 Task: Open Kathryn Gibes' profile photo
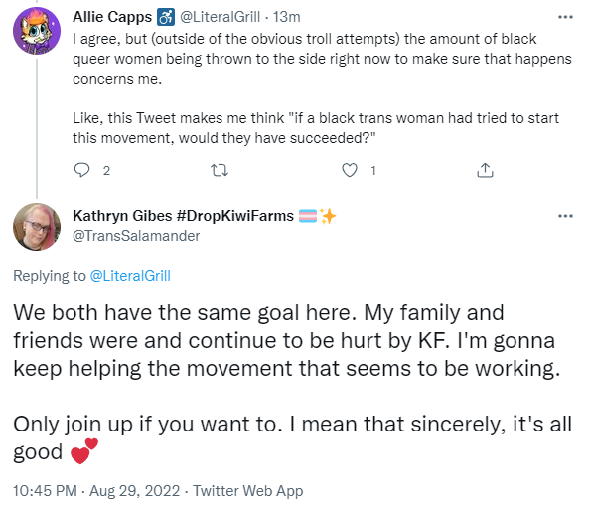coord(37,227)
